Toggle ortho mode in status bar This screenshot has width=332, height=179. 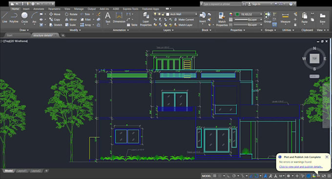(229, 176)
